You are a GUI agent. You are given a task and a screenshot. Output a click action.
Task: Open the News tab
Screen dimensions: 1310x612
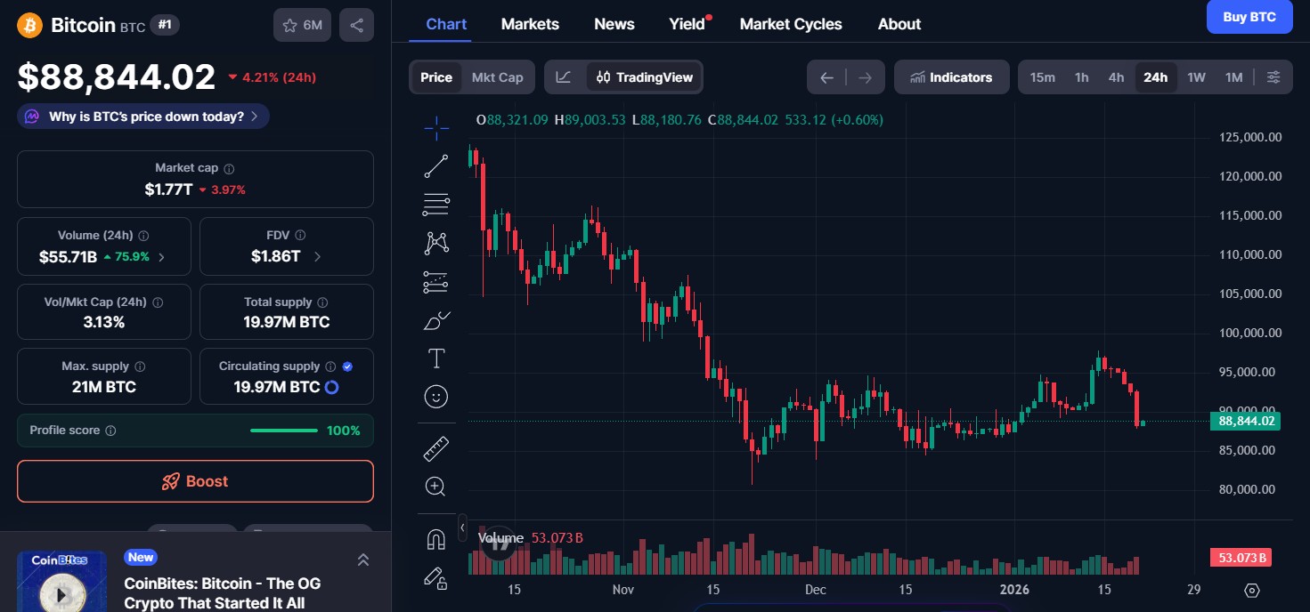(x=614, y=24)
